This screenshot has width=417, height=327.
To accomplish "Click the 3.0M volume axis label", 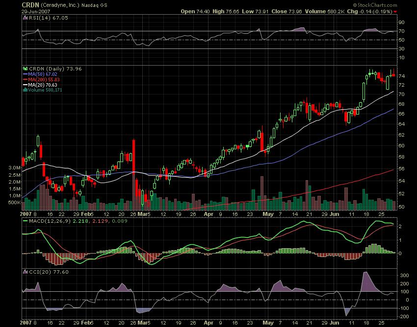I will (15, 168).
